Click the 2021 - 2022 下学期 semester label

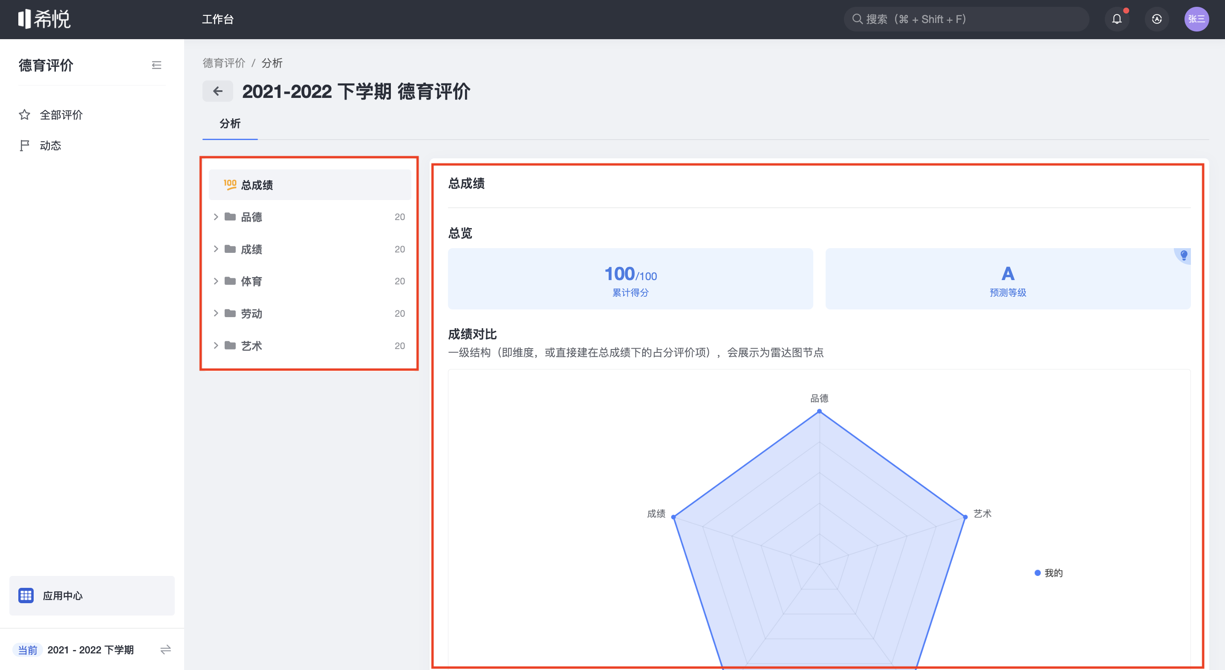coord(90,649)
